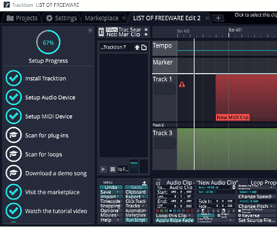Select the Marker track header
The width and height of the screenshot is (277, 227).
pyautogui.click(x=165, y=65)
